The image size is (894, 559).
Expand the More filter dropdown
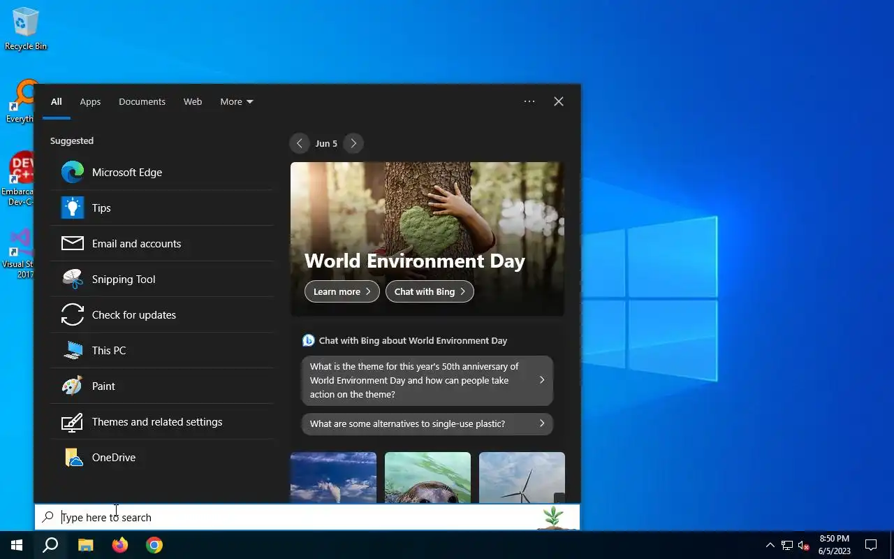pos(237,101)
